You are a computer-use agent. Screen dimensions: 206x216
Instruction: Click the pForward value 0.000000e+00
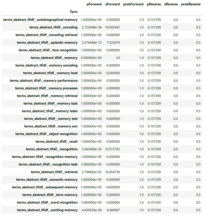[91, 58]
